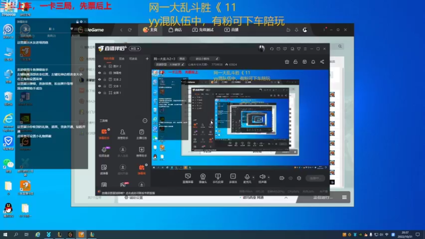This screenshot has height=239, width=425.
Task: Open the WeGame 主页 tab
Action: click(150, 30)
